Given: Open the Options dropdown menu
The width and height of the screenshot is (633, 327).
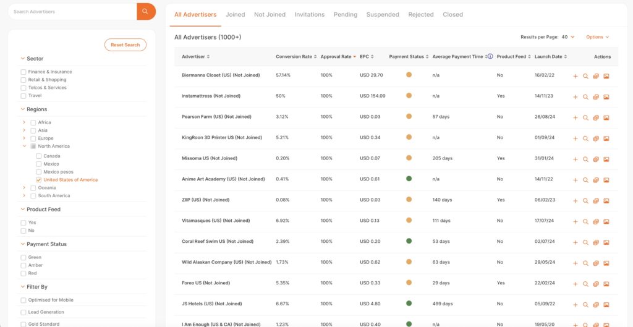Looking at the screenshot, I should coord(597,37).
